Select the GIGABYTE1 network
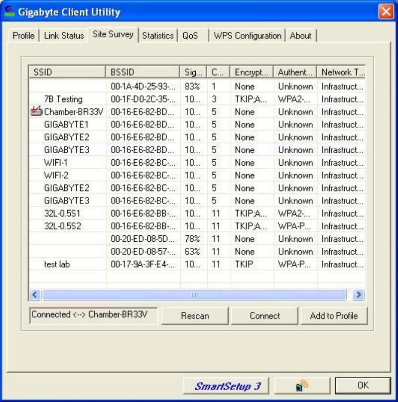Image resolution: width=398 pixels, height=402 pixels. tap(66, 124)
